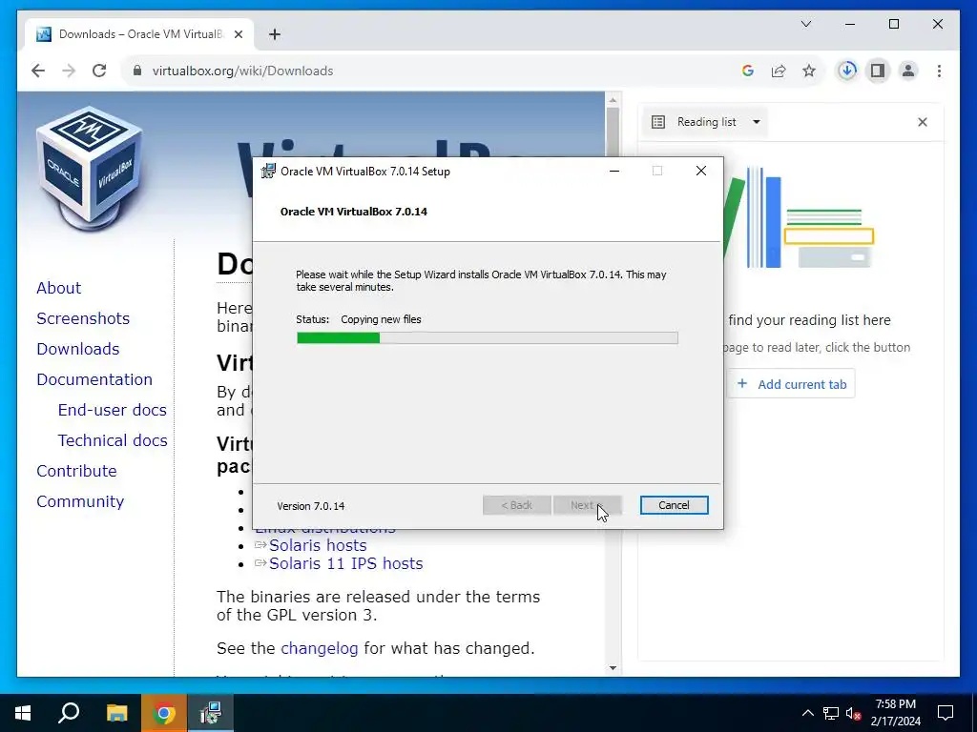Close the Downloads – Oracle VM VirtualBox tab
The image size is (977, 732).
(238, 34)
